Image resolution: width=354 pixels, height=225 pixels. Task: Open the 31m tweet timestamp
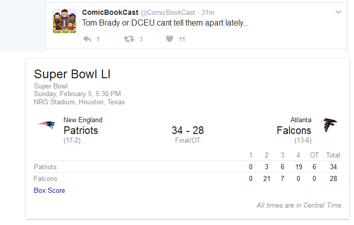coord(207,12)
